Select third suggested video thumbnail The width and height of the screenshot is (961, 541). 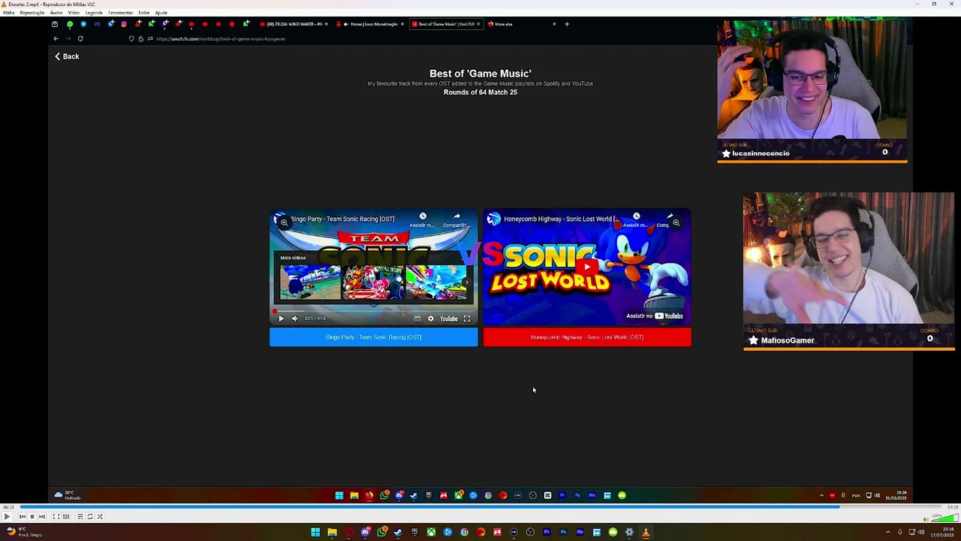pos(436,282)
